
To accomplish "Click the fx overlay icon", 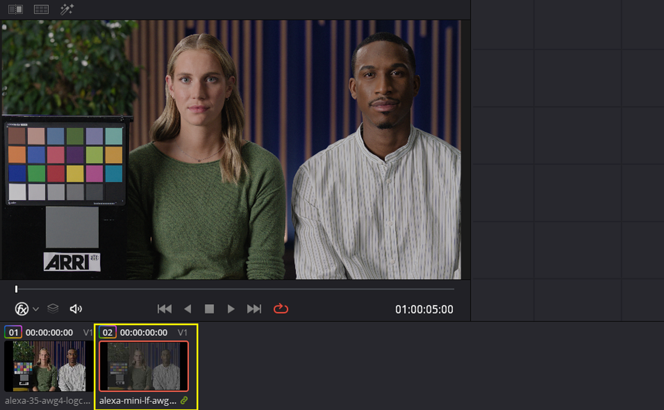I will 22,309.
